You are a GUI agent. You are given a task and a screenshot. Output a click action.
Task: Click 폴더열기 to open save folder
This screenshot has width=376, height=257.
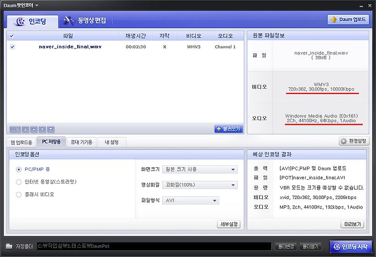click(310, 246)
